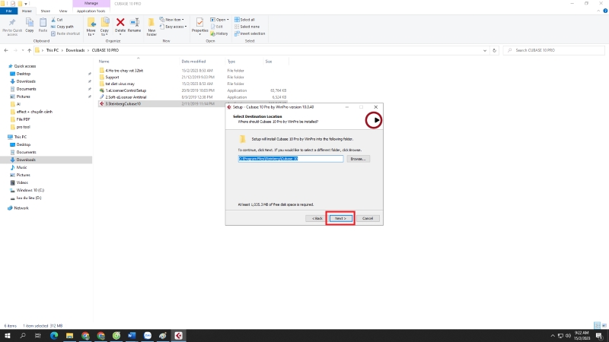Viewport: 609px width, 342px height.
Task: Sort by the Date modified column header
Action: pos(193,62)
